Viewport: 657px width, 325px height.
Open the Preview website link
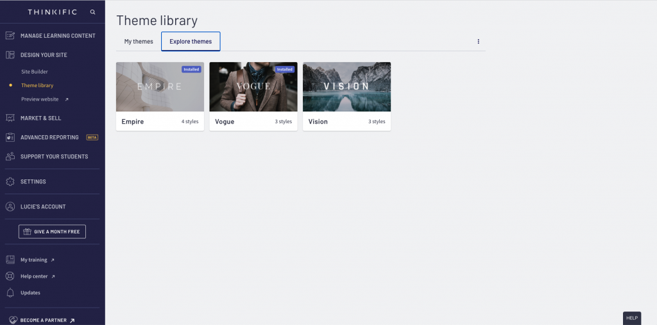[40, 99]
